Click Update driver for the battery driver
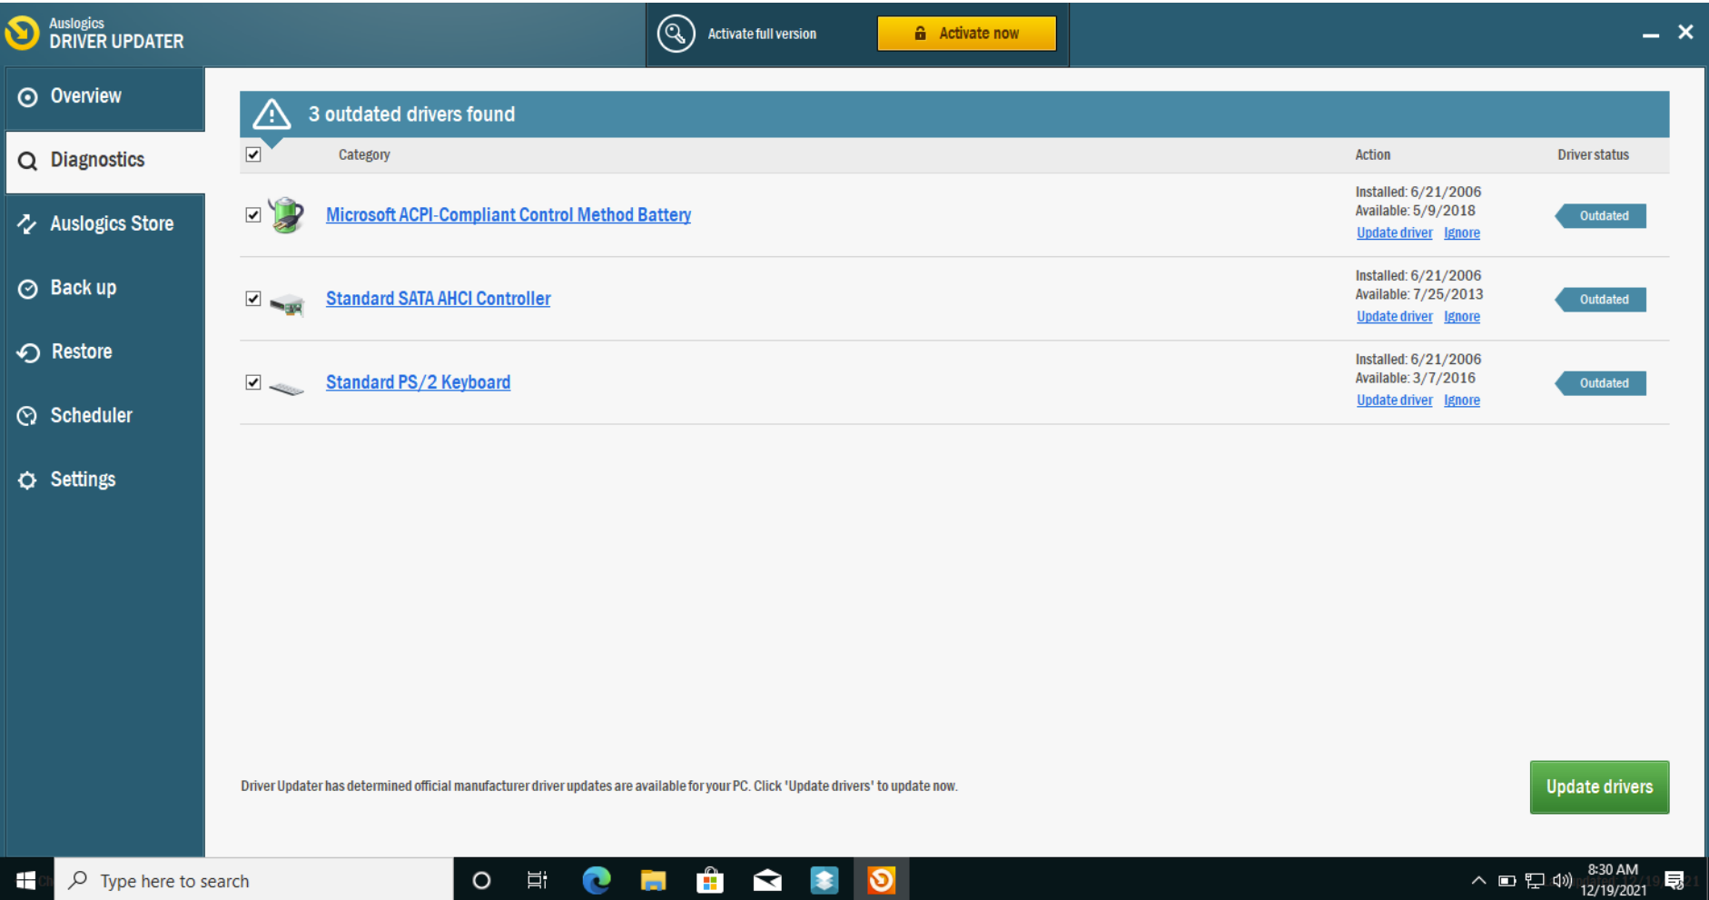This screenshot has width=1709, height=900. click(1394, 233)
